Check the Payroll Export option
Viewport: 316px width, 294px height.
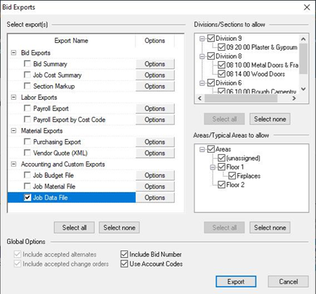click(27, 108)
